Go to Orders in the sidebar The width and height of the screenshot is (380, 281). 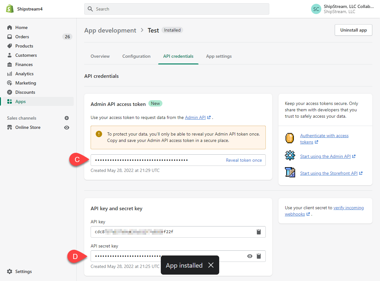click(x=22, y=37)
